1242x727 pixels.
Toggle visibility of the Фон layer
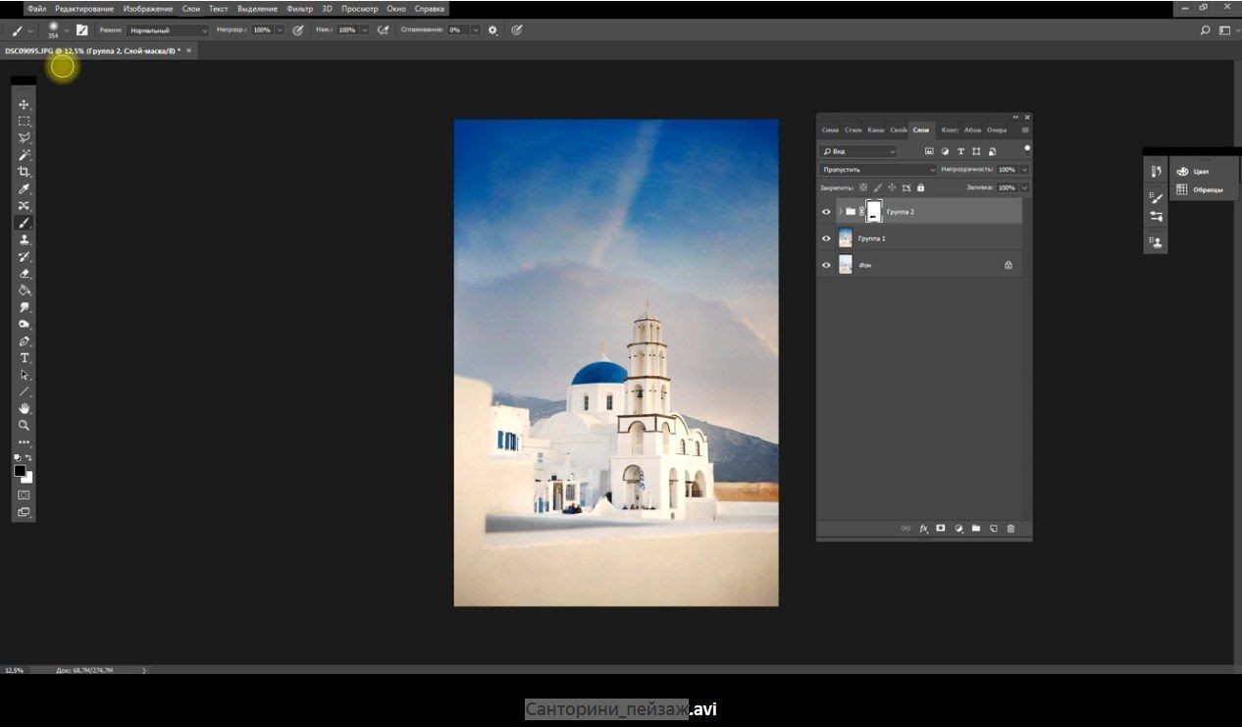click(x=826, y=265)
